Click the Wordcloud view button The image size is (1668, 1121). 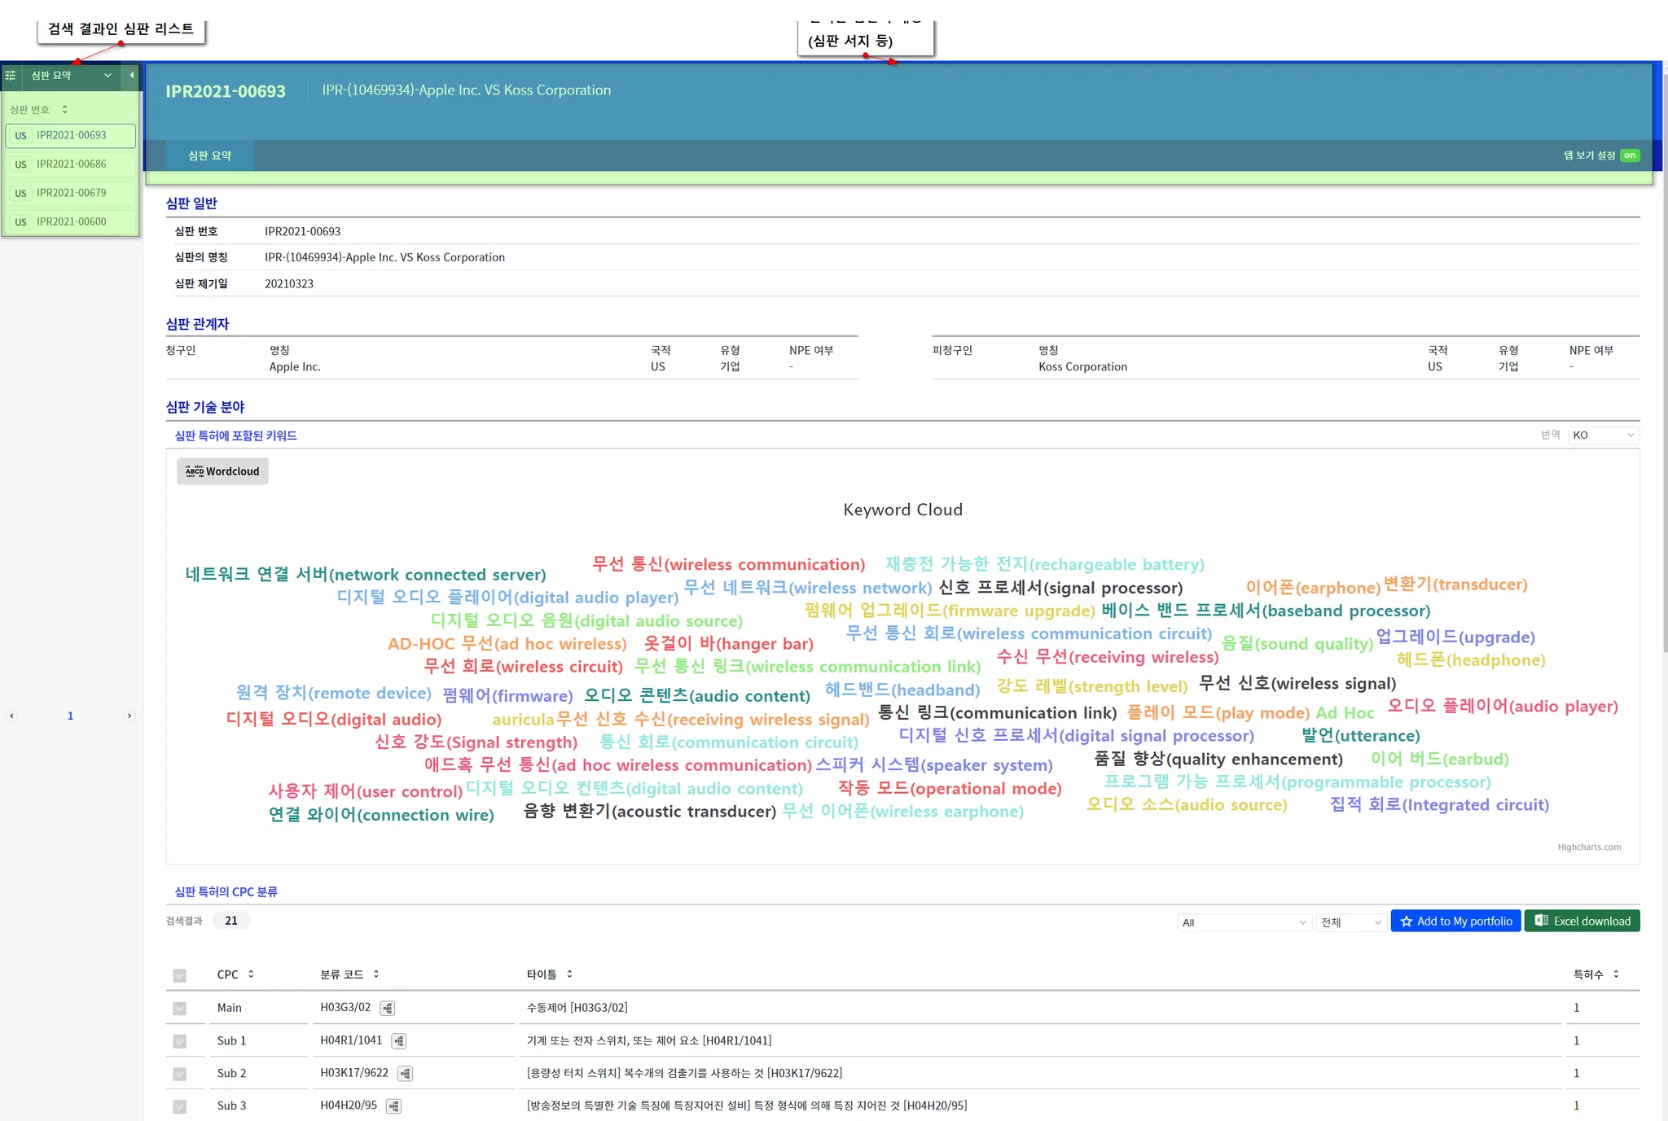point(222,471)
